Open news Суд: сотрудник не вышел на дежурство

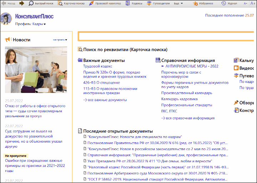click(34, 139)
